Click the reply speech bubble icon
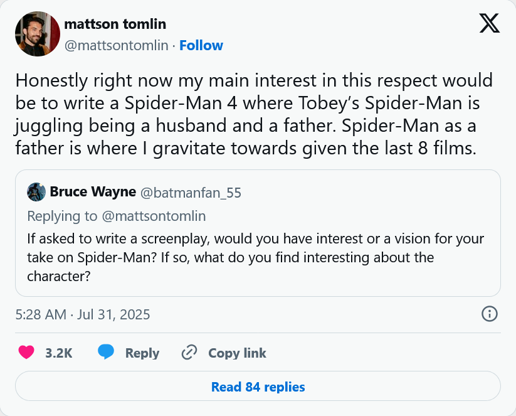This screenshot has width=516, height=416. tap(106, 353)
